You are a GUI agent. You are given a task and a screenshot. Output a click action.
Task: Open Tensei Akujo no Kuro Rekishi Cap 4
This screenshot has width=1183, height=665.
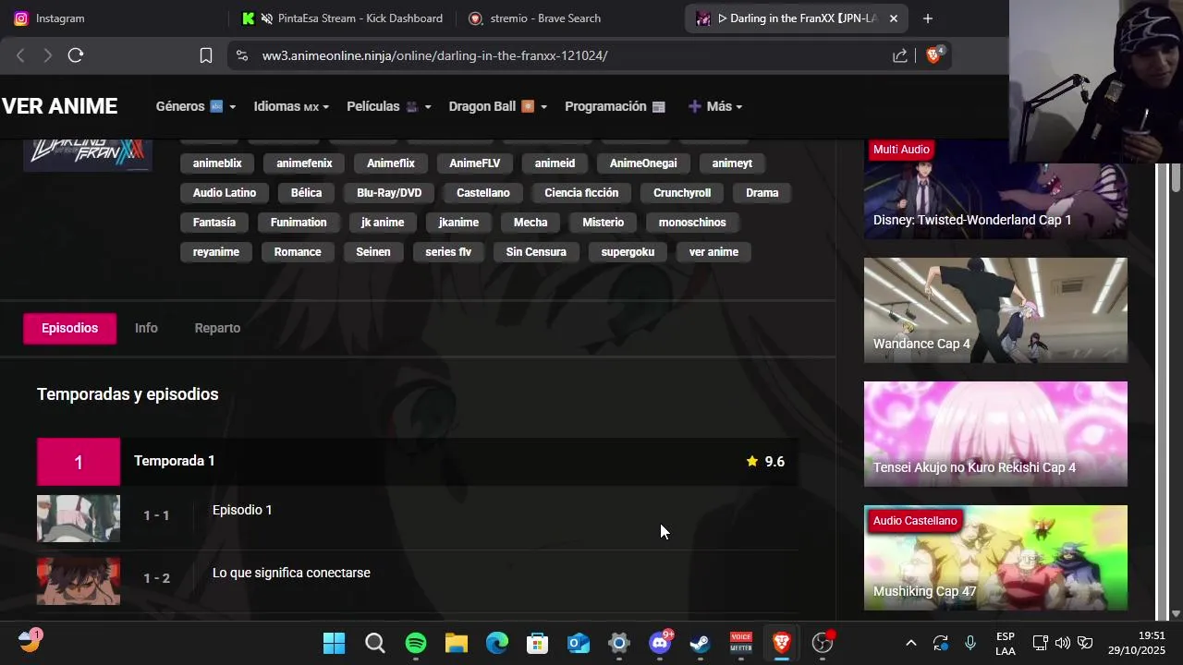tap(995, 434)
